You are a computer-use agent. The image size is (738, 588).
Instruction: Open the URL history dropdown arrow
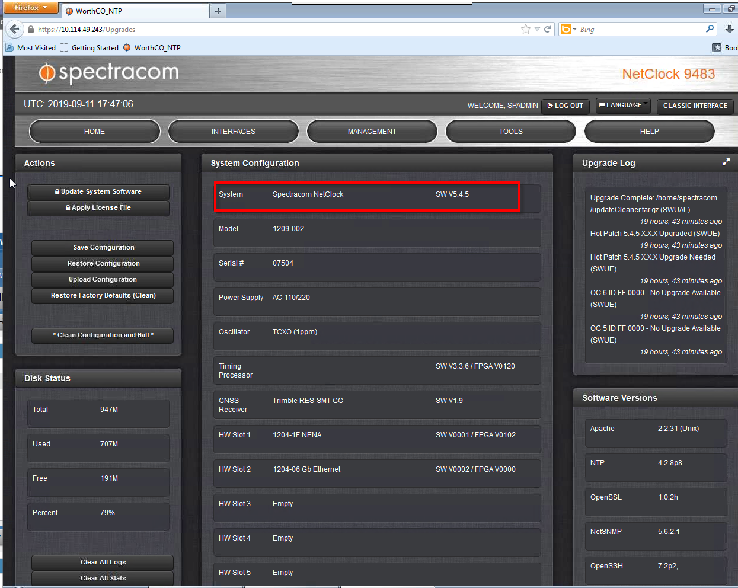[537, 29]
